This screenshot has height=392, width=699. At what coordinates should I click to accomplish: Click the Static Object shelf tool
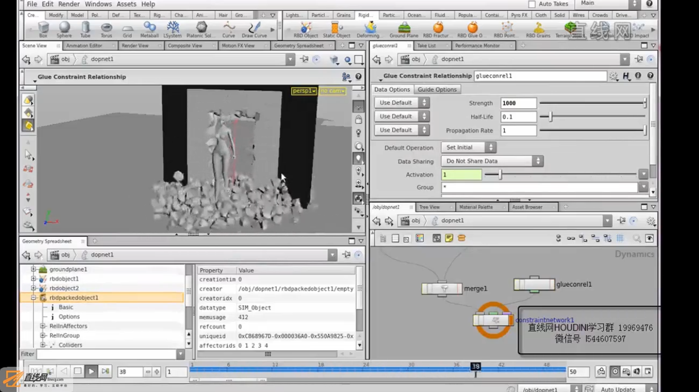tap(337, 30)
